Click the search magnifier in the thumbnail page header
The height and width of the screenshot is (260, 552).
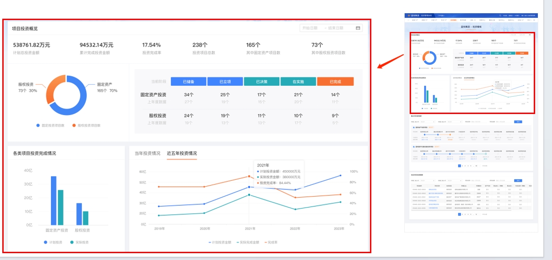500,16
